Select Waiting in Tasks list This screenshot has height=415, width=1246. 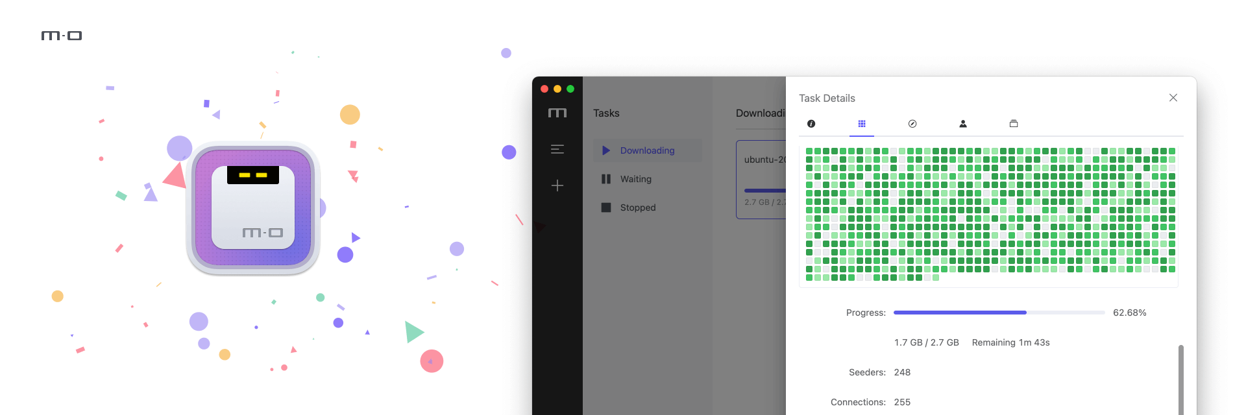click(648, 179)
